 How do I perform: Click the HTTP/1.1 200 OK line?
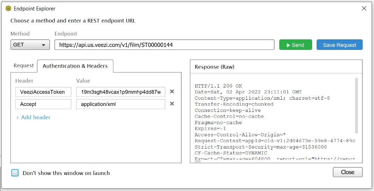(x=218, y=86)
